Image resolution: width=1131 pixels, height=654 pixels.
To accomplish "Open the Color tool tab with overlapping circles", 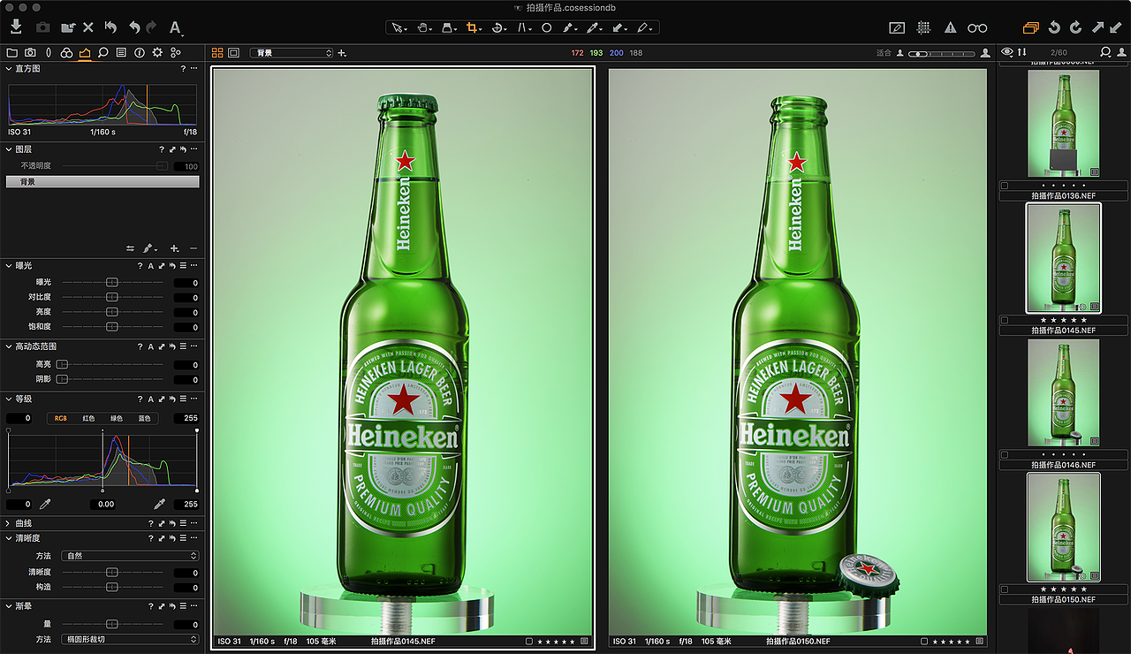I will pyautogui.click(x=66, y=52).
